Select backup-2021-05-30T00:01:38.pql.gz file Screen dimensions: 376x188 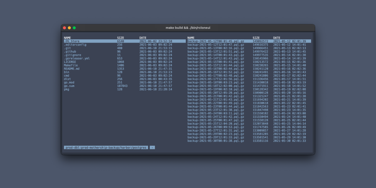point(216,141)
